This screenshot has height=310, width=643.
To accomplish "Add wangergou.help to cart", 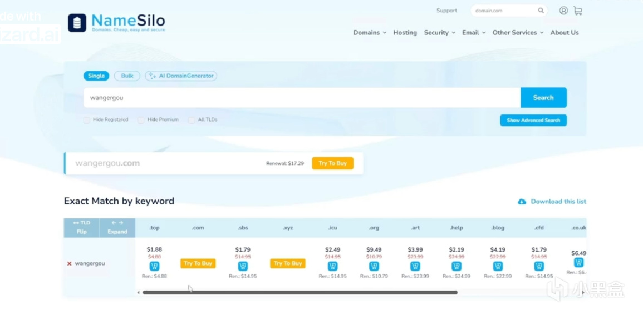I will pos(457,266).
